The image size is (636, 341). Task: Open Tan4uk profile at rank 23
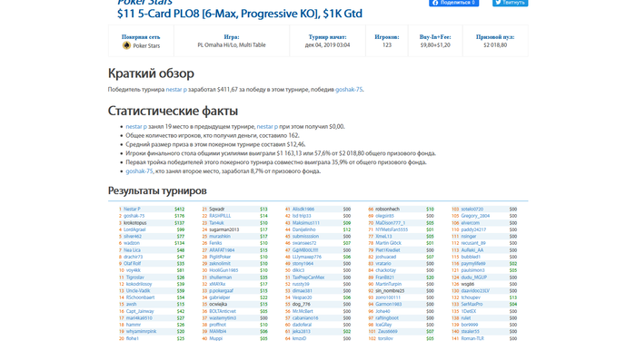coord(216,223)
